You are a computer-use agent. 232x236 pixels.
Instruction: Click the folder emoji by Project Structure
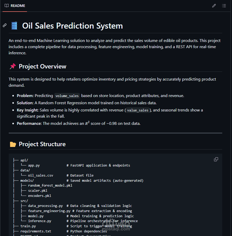[13, 144]
